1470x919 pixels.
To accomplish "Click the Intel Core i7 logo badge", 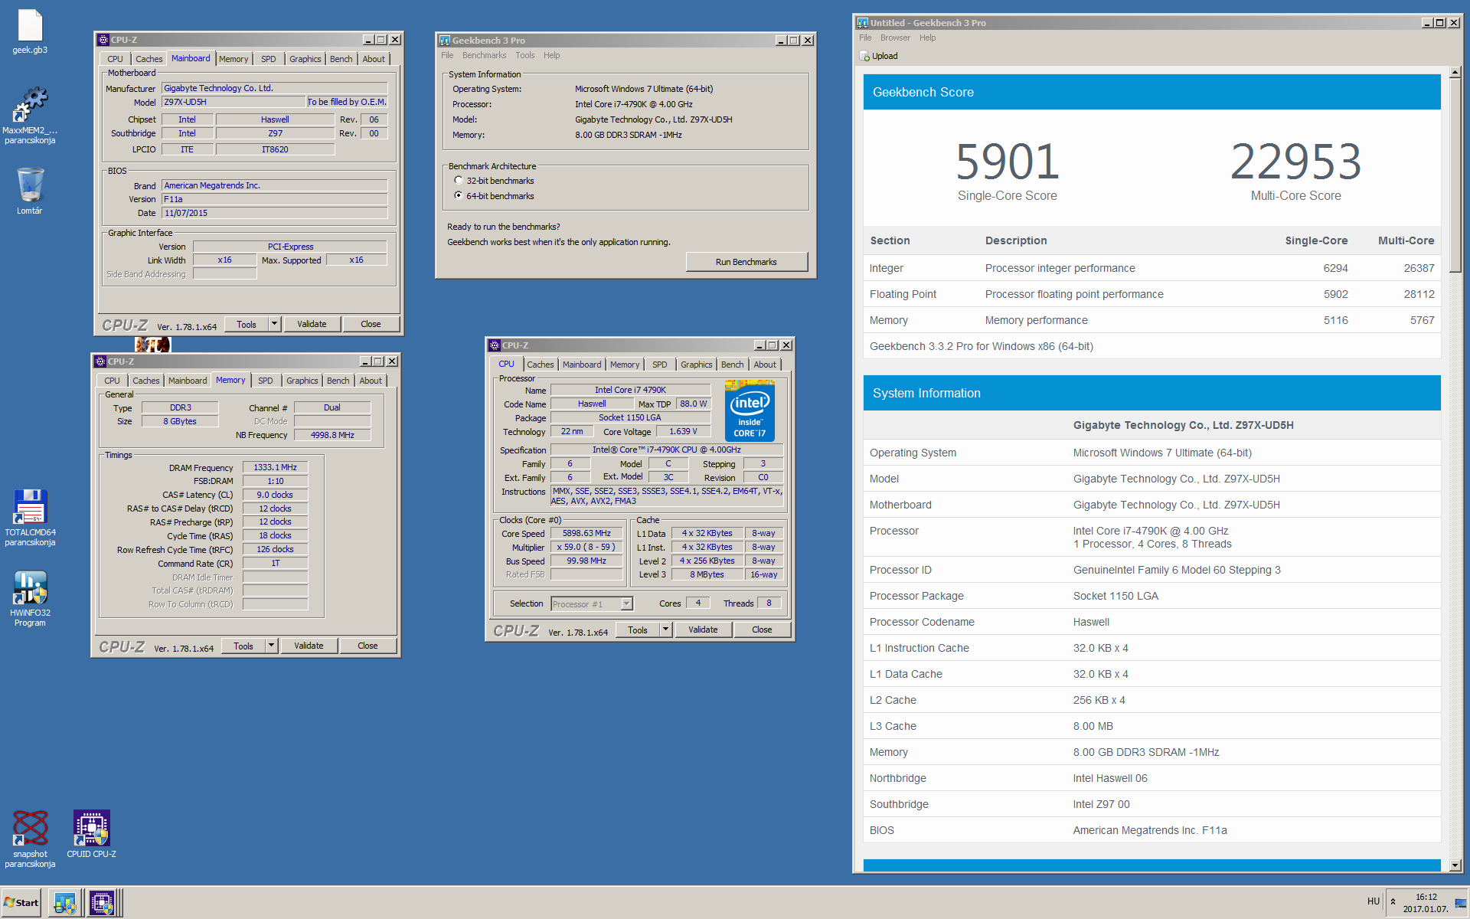I will coord(750,410).
